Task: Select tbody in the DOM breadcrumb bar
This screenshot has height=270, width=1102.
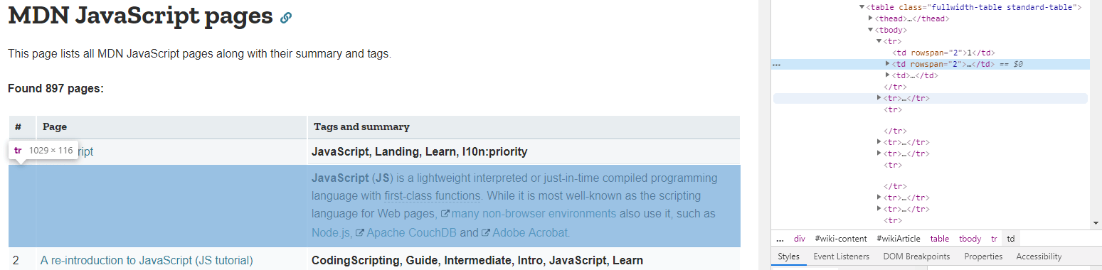Action: click(970, 239)
